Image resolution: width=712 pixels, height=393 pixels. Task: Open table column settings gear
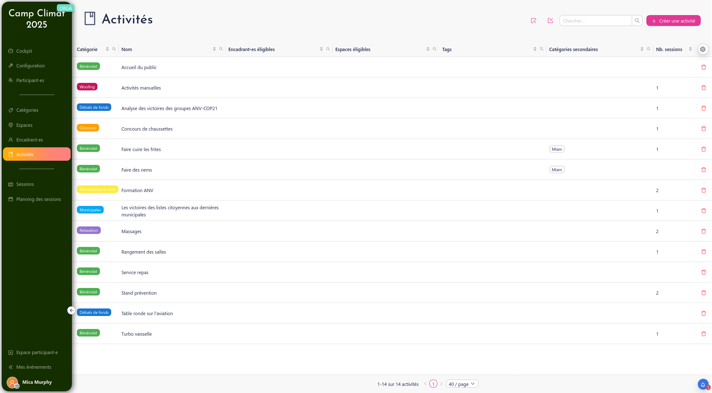703,49
